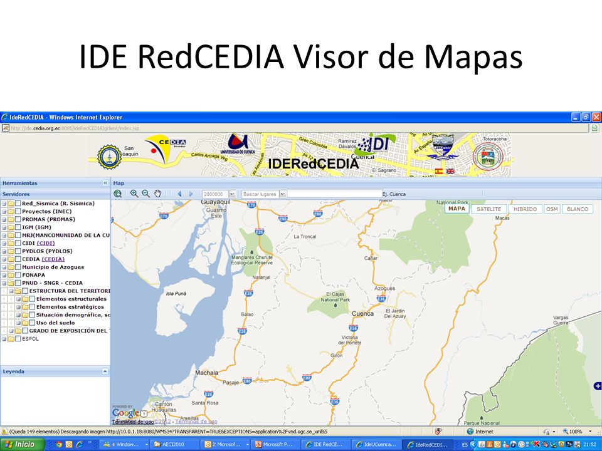Click the popup blocker status bar icon

click(438, 432)
